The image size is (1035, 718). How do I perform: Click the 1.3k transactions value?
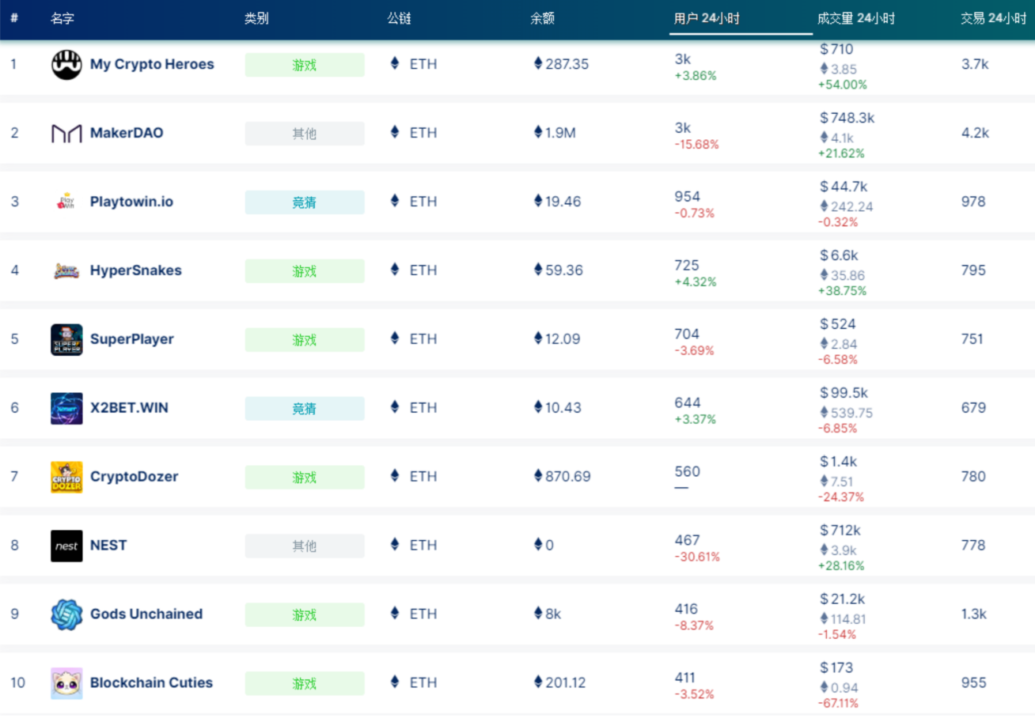[x=974, y=614]
